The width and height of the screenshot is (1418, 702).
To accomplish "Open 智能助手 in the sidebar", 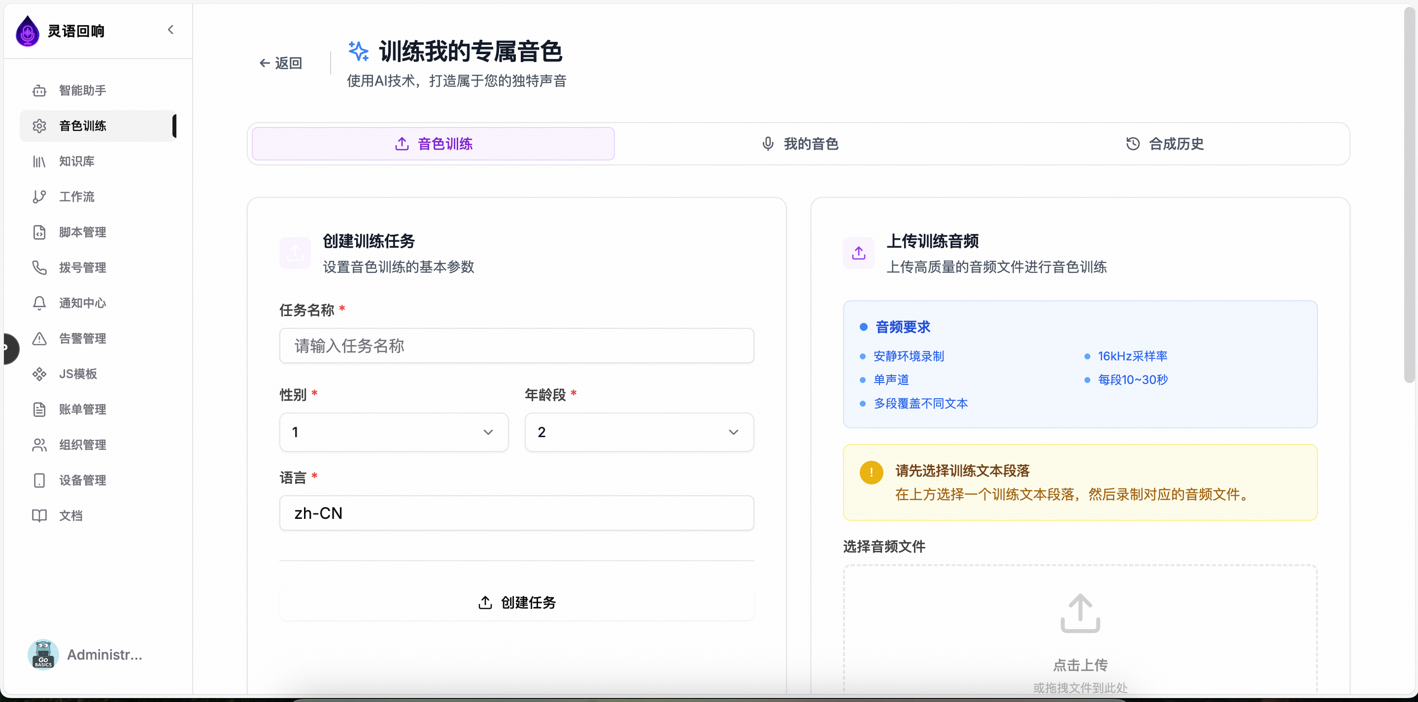I will [98, 90].
